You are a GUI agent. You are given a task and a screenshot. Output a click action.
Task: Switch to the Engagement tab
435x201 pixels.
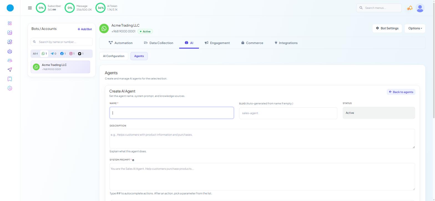pos(217,43)
